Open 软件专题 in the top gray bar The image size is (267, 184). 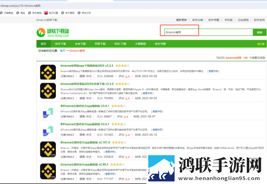(x=214, y=20)
